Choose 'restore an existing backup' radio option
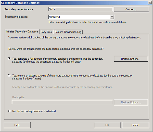The height and width of the screenshot is (132, 153). (x=9, y=75)
